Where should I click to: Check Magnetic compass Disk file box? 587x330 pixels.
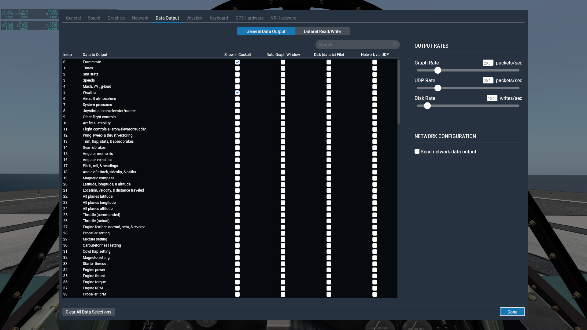pos(329,178)
